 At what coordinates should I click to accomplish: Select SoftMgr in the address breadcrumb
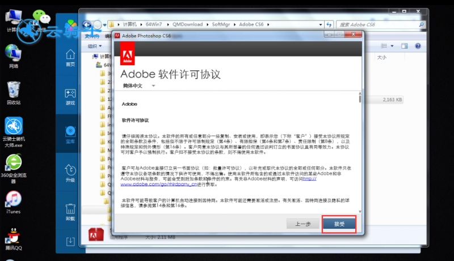221,24
